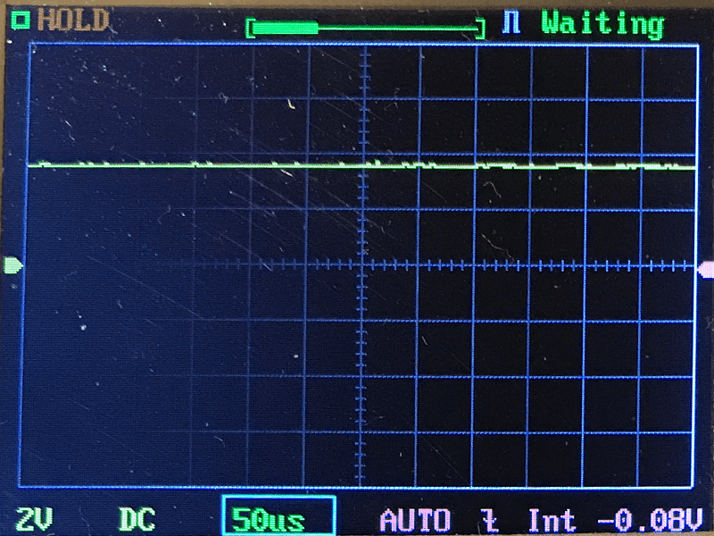Click the HOLD label text
The image size is (714, 536).
point(73,20)
